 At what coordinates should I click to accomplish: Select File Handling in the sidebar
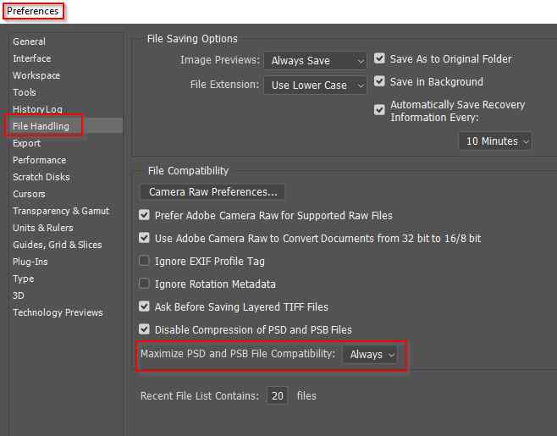41,126
